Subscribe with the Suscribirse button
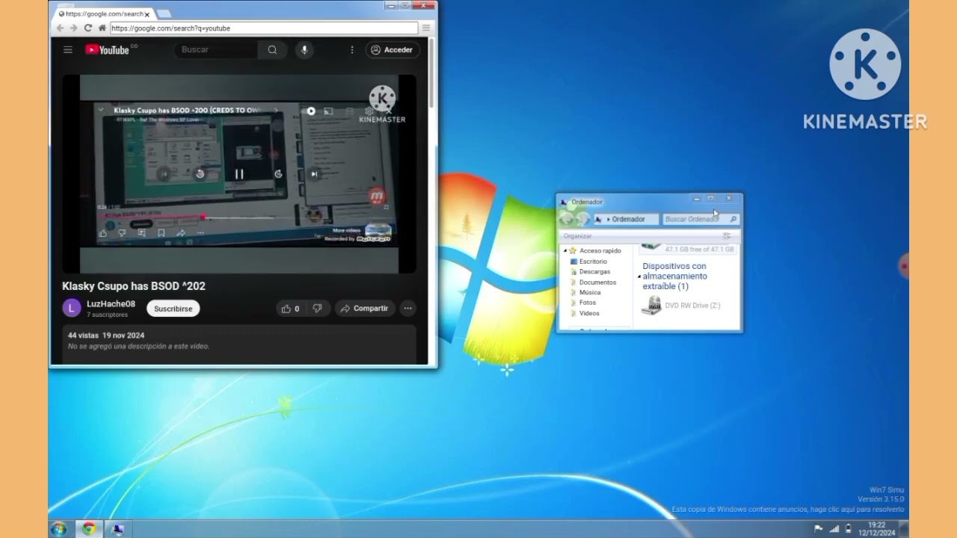957x538 pixels. click(x=173, y=309)
